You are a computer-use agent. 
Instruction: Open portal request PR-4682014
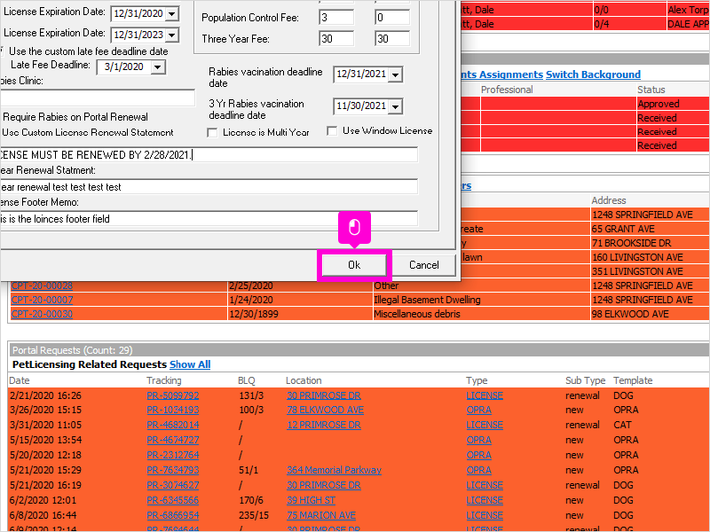pos(172,425)
